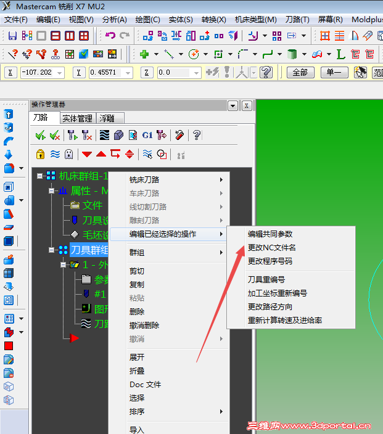Click the analyze entity question icon

12,54
